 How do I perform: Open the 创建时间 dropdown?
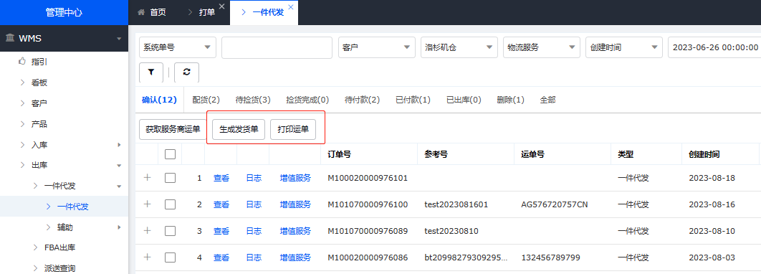624,47
